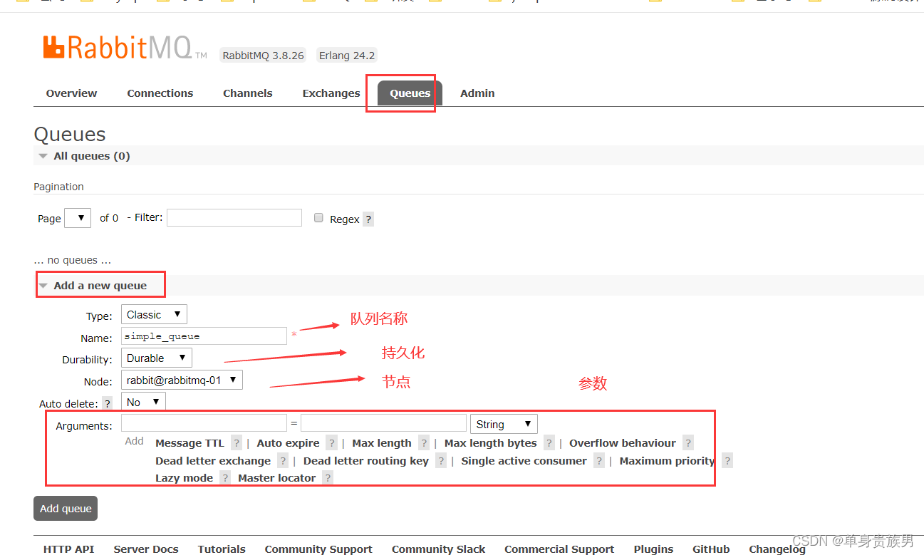Open the Community Support footer link
This screenshot has height=555, width=924.
[318, 549]
